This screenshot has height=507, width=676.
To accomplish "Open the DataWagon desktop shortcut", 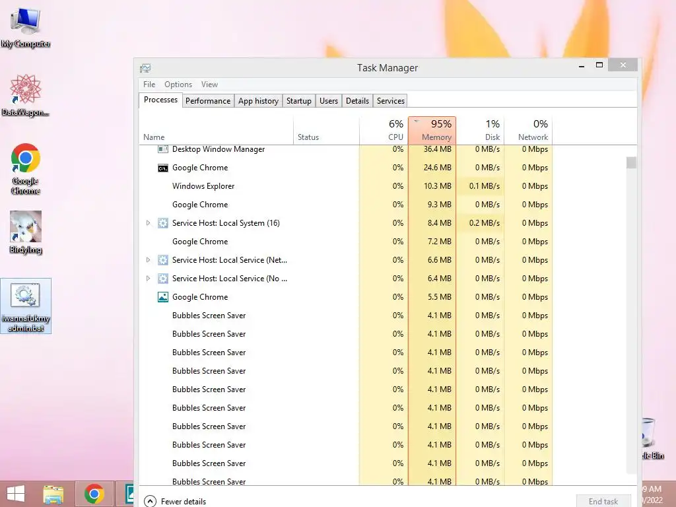I will (x=26, y=95).
